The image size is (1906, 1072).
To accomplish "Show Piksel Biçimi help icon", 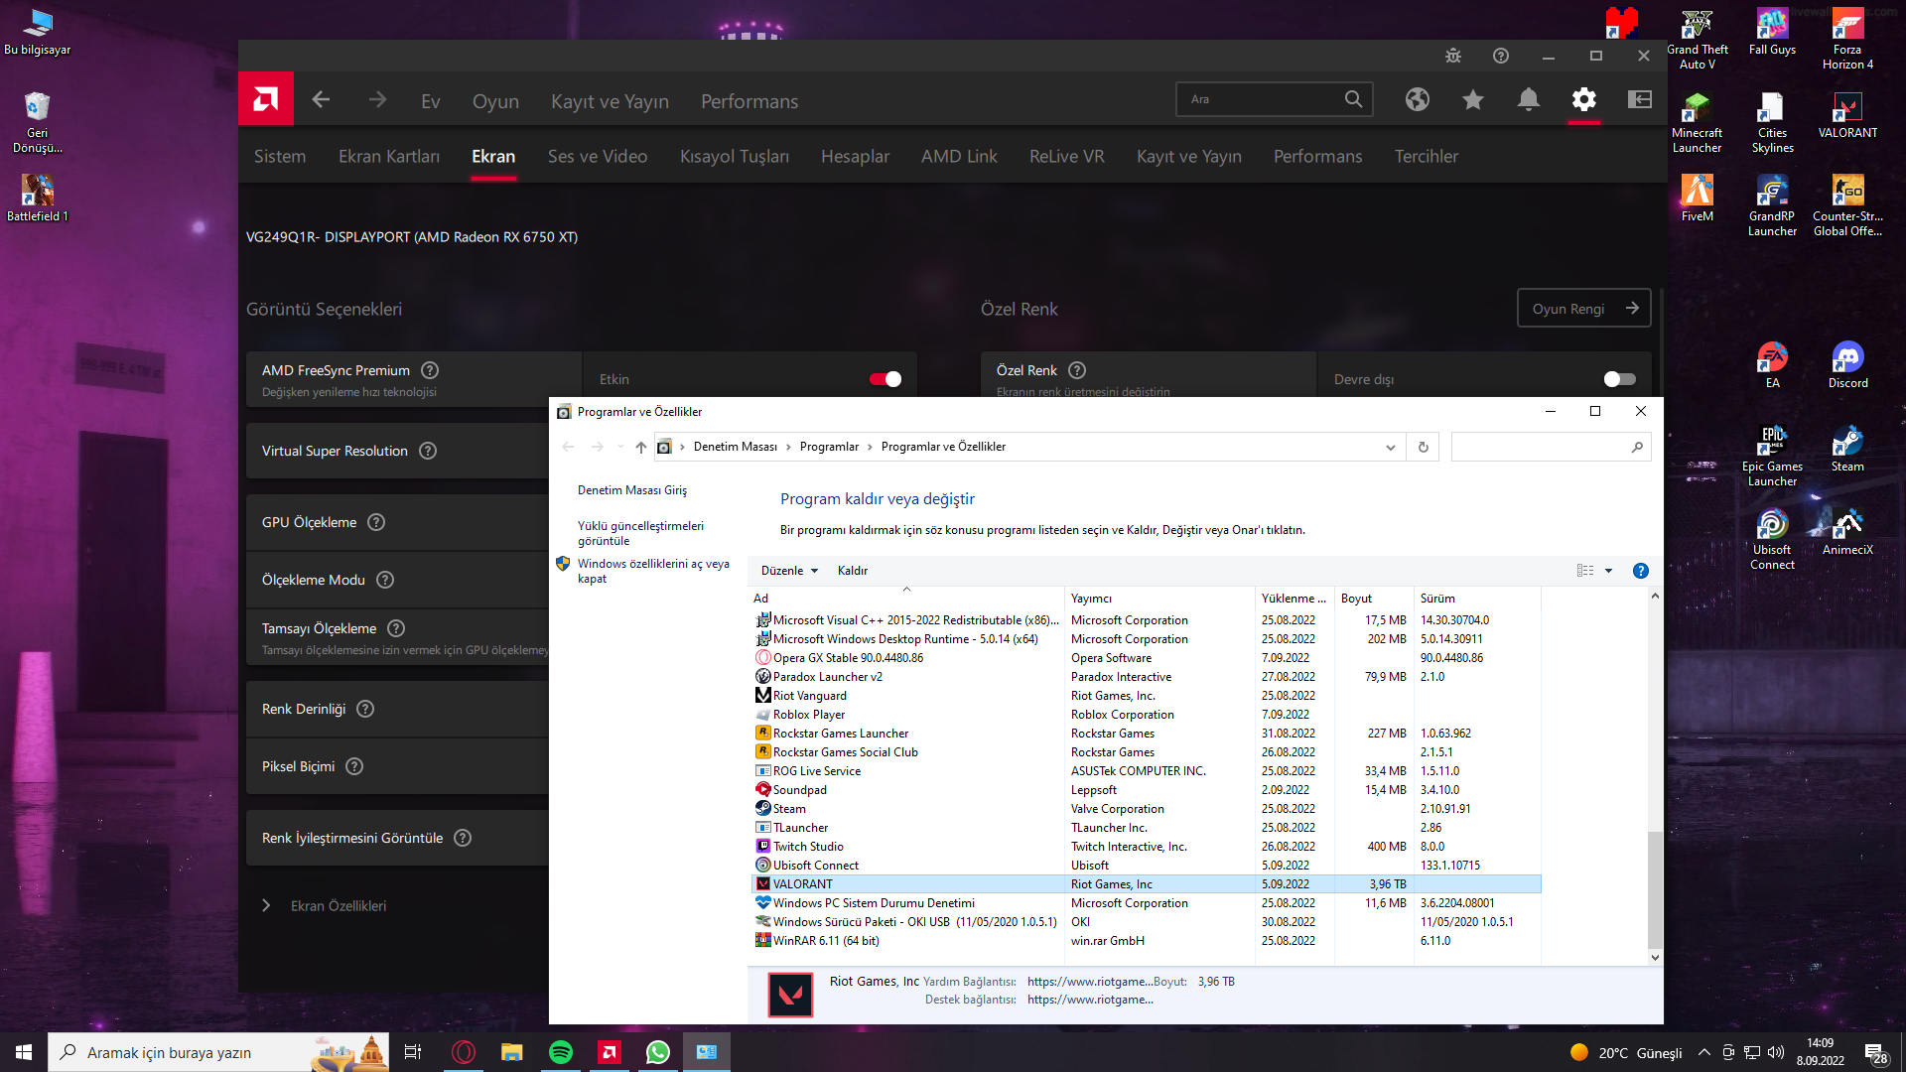I will (x=354, y=766).
